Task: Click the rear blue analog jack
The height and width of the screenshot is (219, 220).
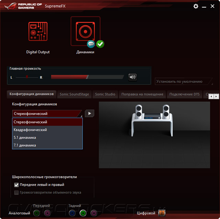Action: pos(72,213)
